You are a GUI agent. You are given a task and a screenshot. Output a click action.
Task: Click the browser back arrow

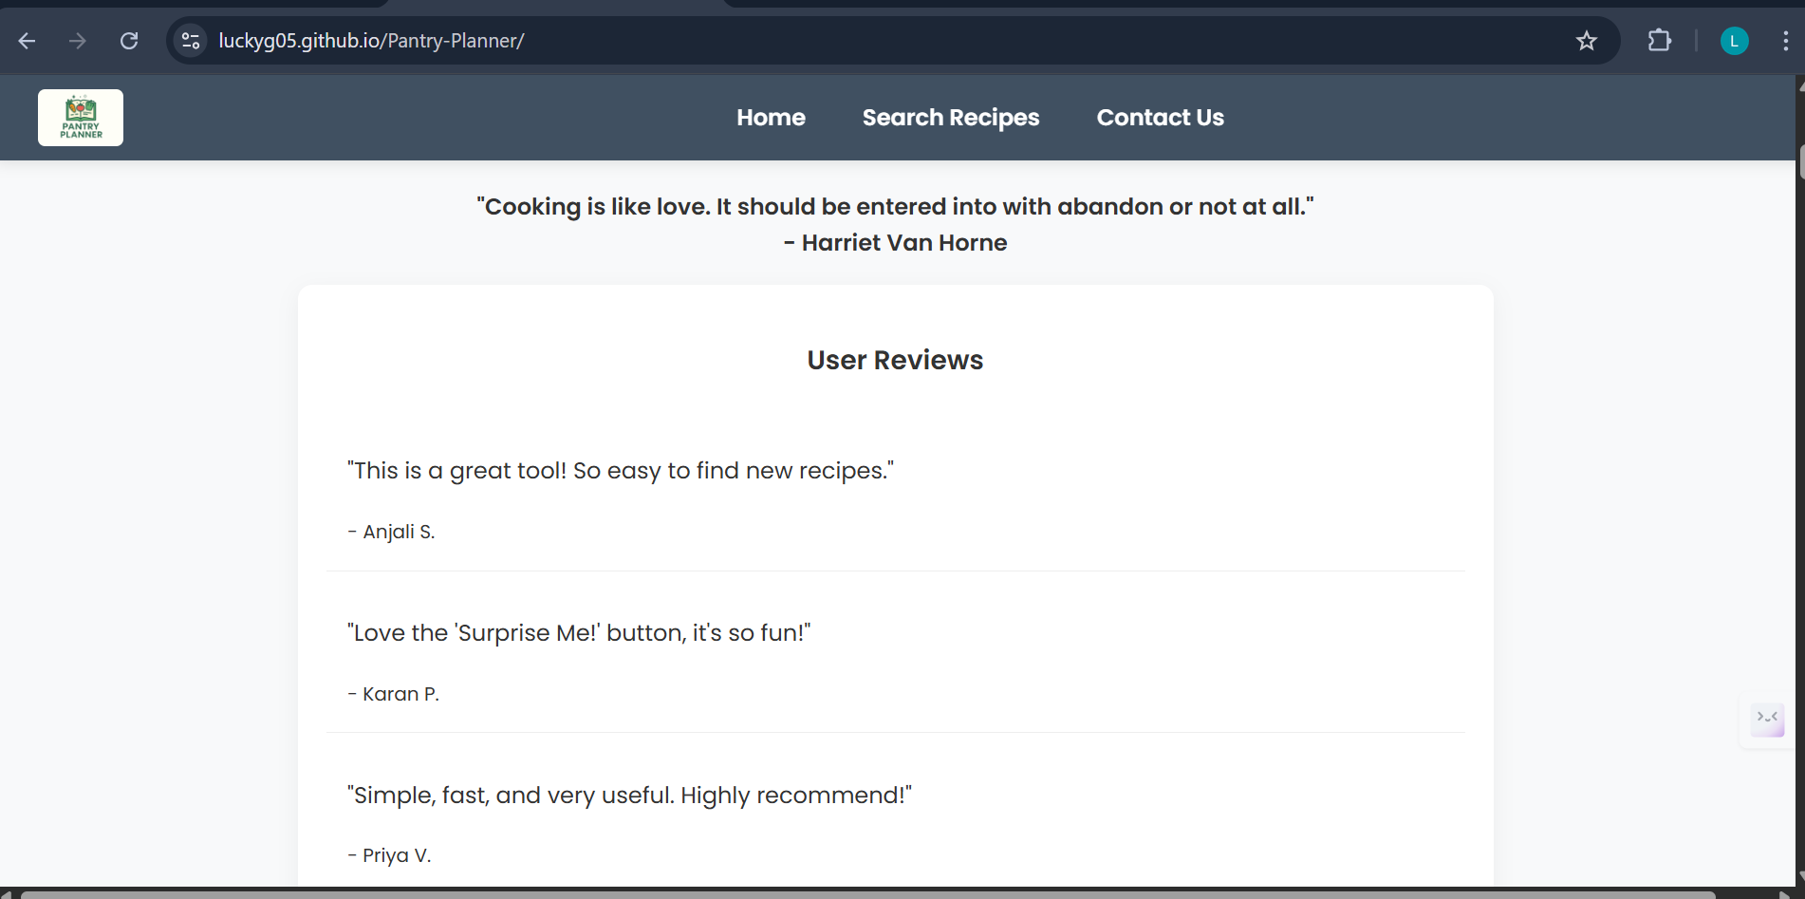coord(27,41)
